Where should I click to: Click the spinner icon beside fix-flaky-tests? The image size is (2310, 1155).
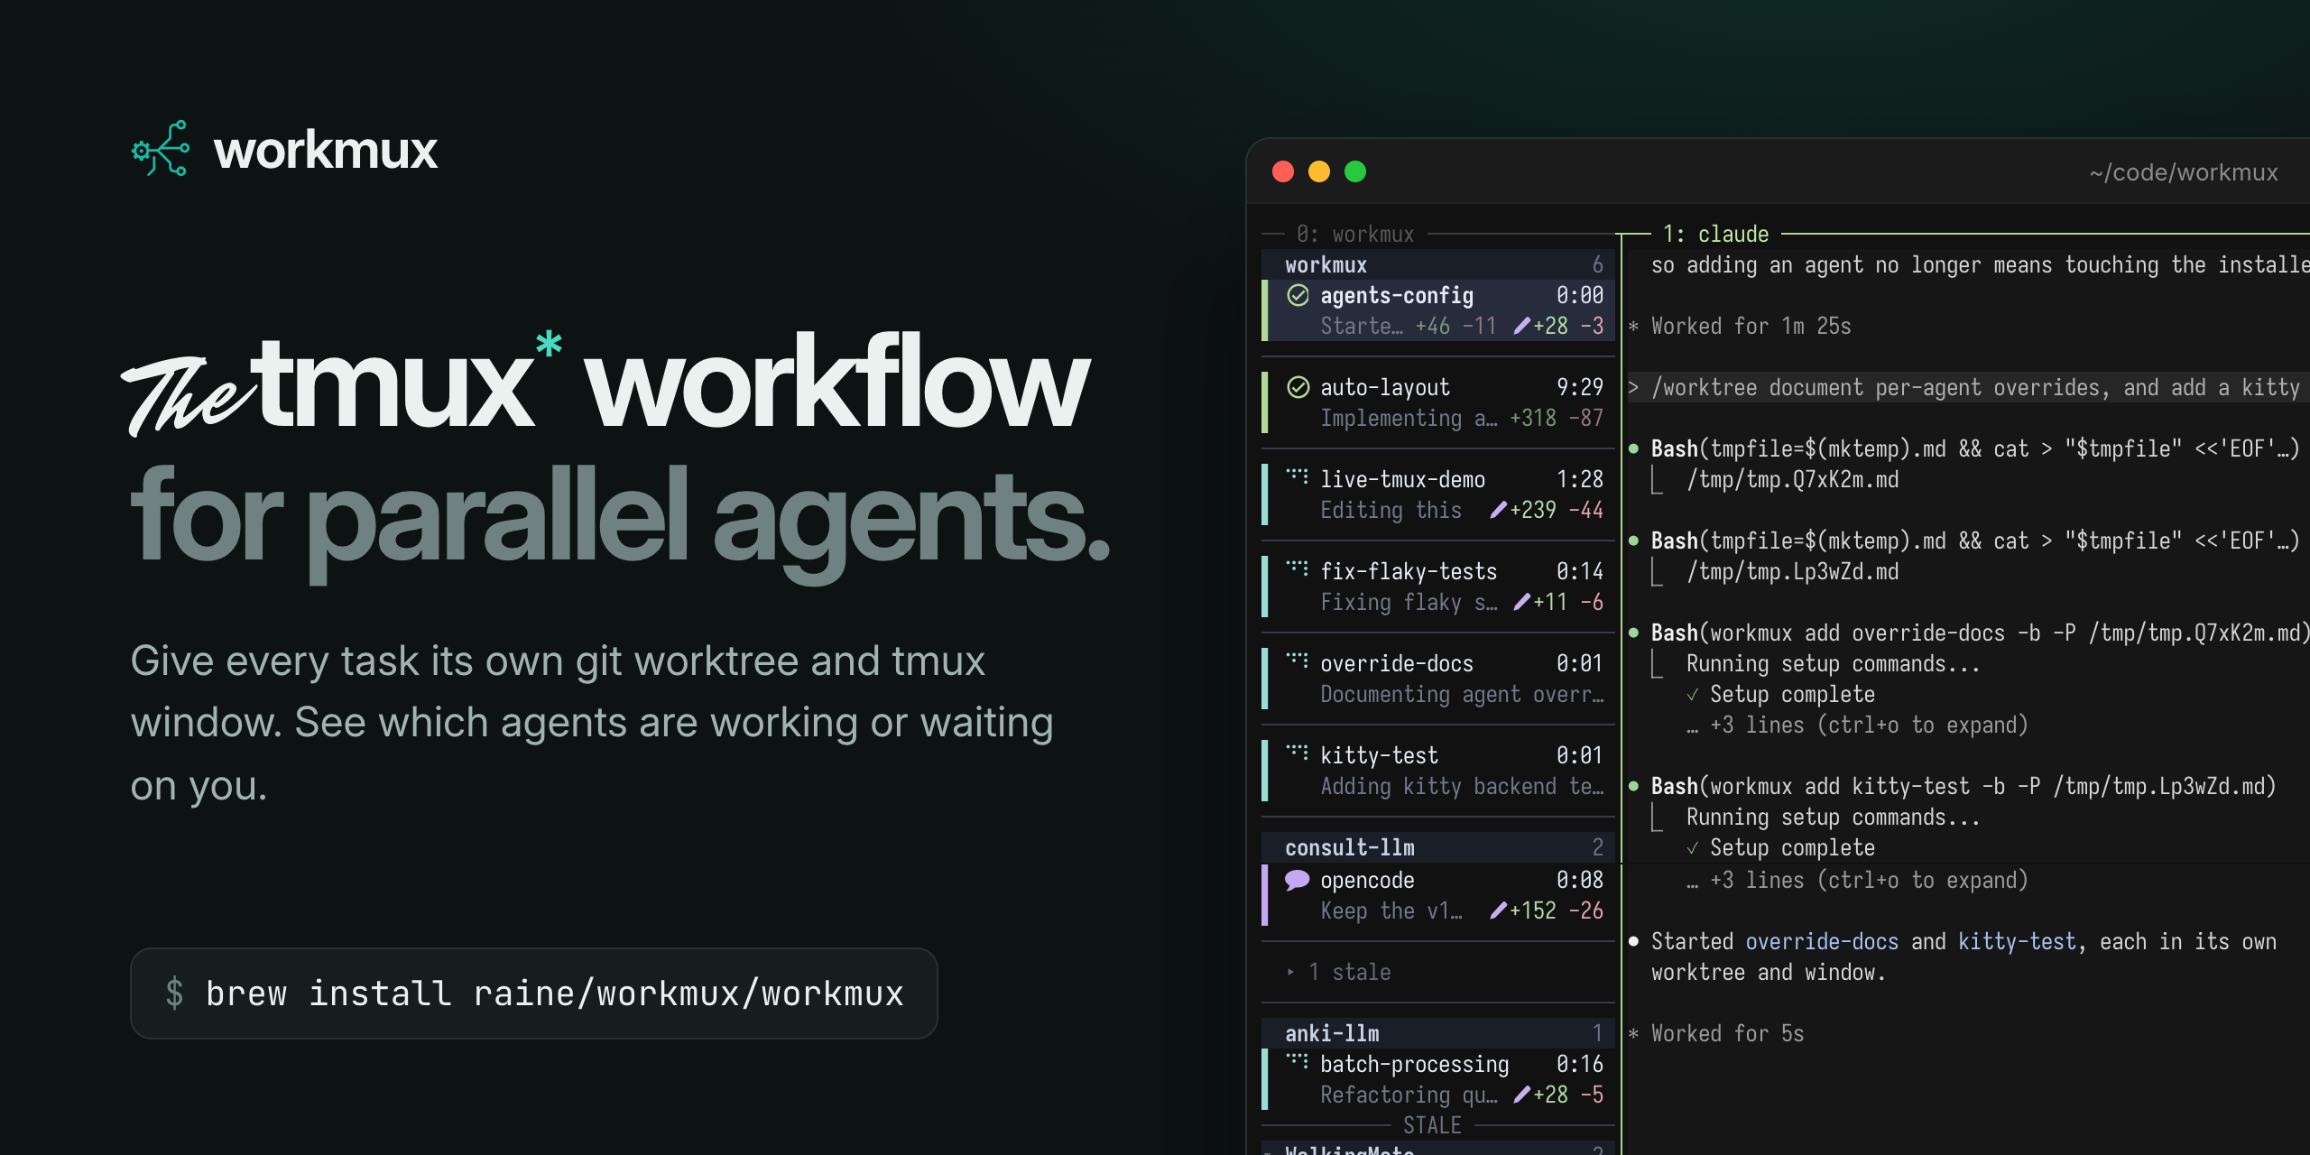point(1297,567)
